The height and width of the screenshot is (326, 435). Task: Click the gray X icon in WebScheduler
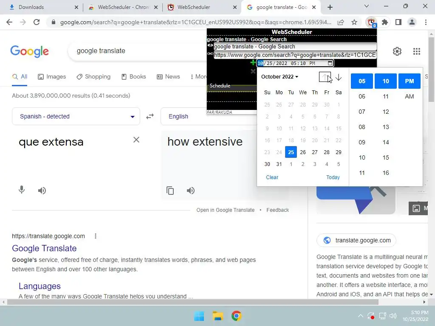pos(253,71)
